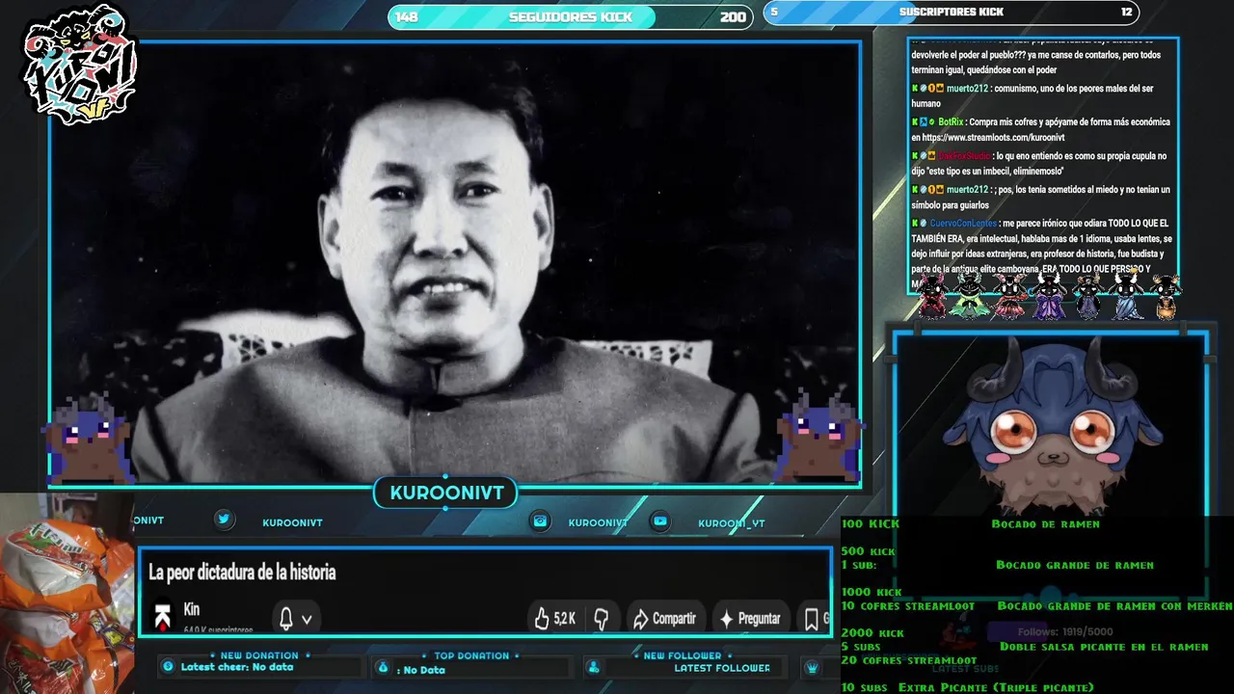Click 'Bocado de ramen' reward text
The width and height of the screenshot is (1234, 694).
1045,523
